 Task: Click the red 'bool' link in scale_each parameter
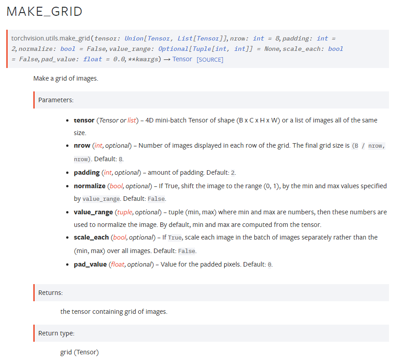click(x=119, y=237)
